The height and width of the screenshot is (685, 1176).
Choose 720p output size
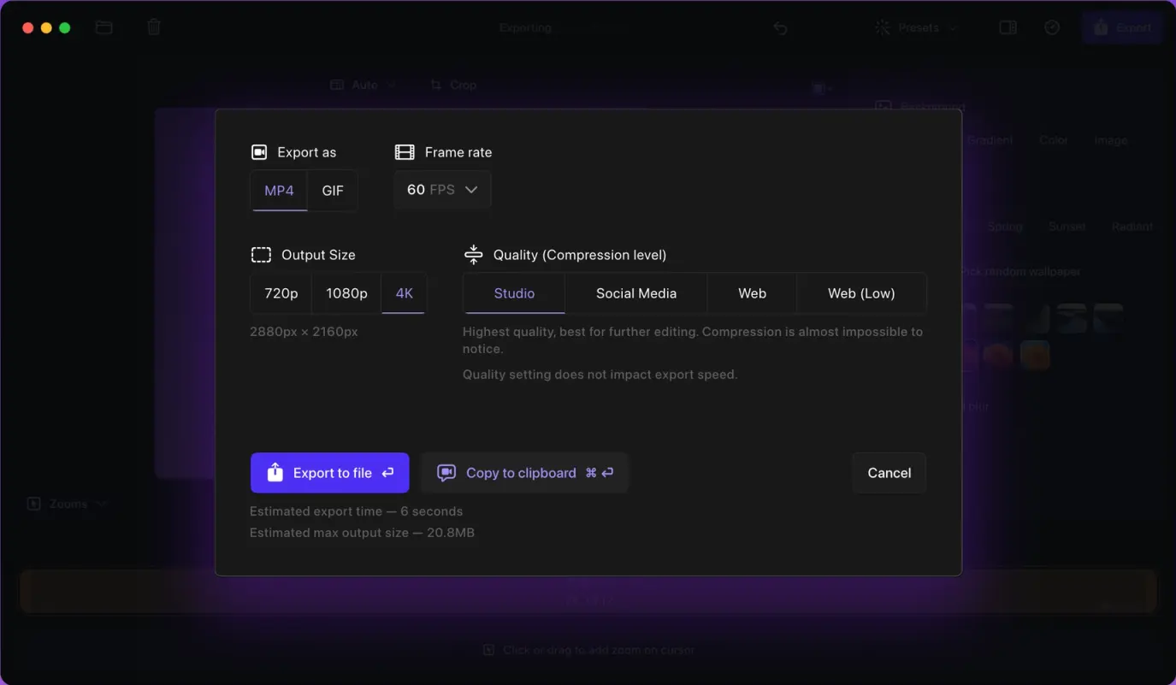(281, 293)
